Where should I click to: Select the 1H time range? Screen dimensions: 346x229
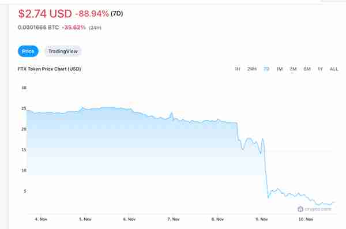[x=238, y=69]
